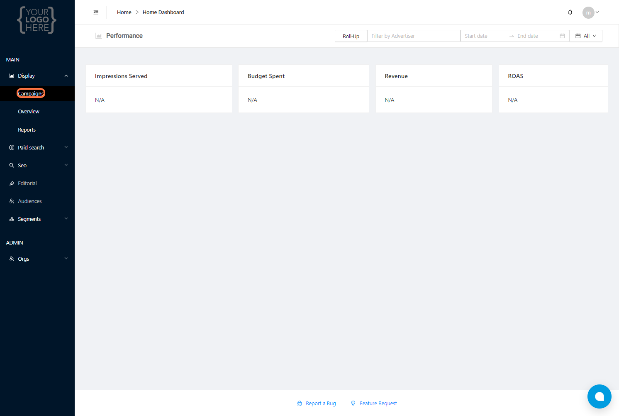Open notifications bell

[570, 12]
